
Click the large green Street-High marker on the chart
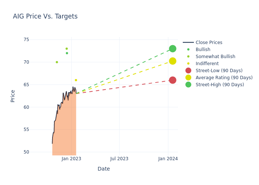172,49
